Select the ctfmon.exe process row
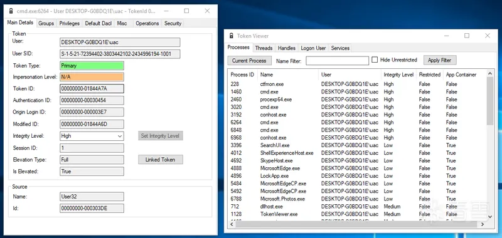 pyautogui.click(x=357, y=84)
